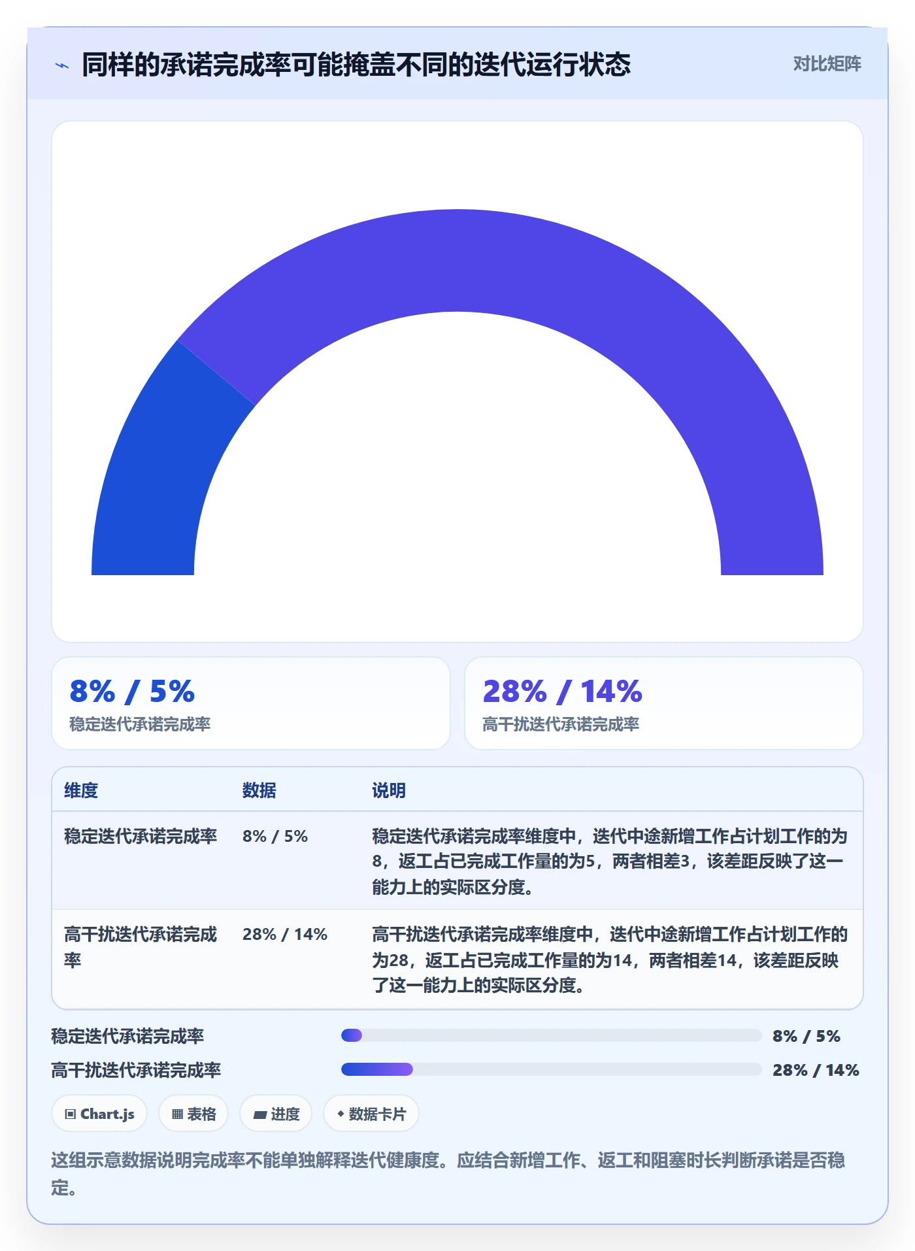Click the 8% / 5% progress value
Image resolution: width=915 pixels, height=1251 pixels.
coord(807,1035)
